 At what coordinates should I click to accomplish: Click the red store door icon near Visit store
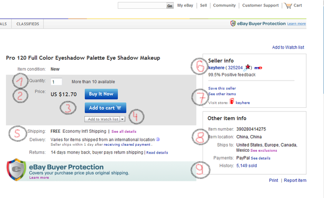(x=232, y=101)
